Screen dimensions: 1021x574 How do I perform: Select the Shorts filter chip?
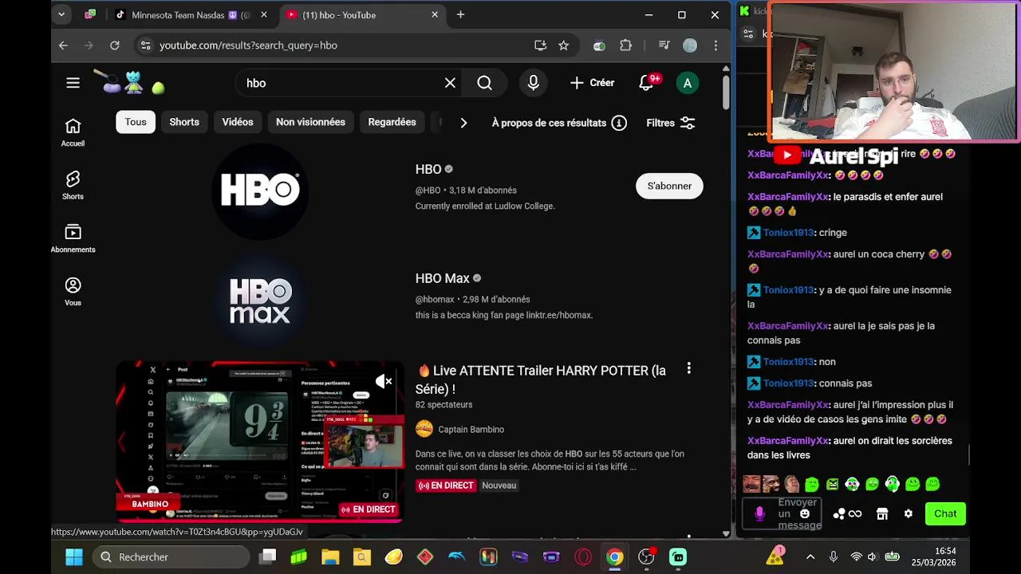coord(184,122)
